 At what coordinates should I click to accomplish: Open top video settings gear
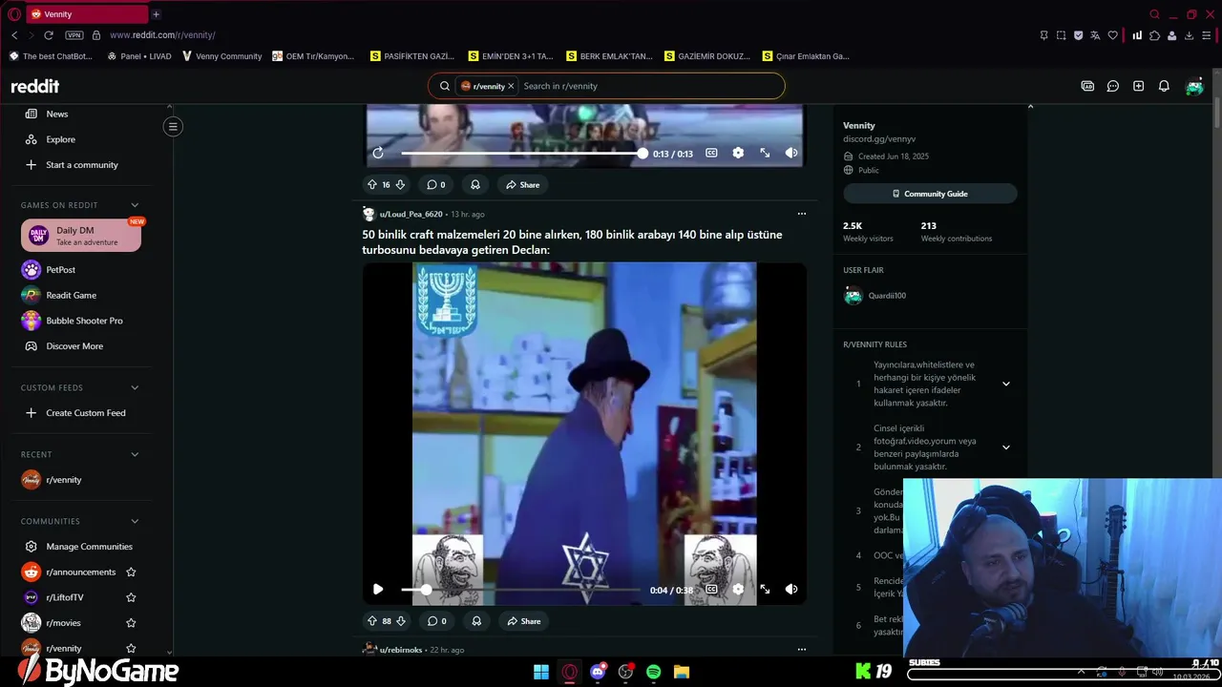[x=738, y=153]
